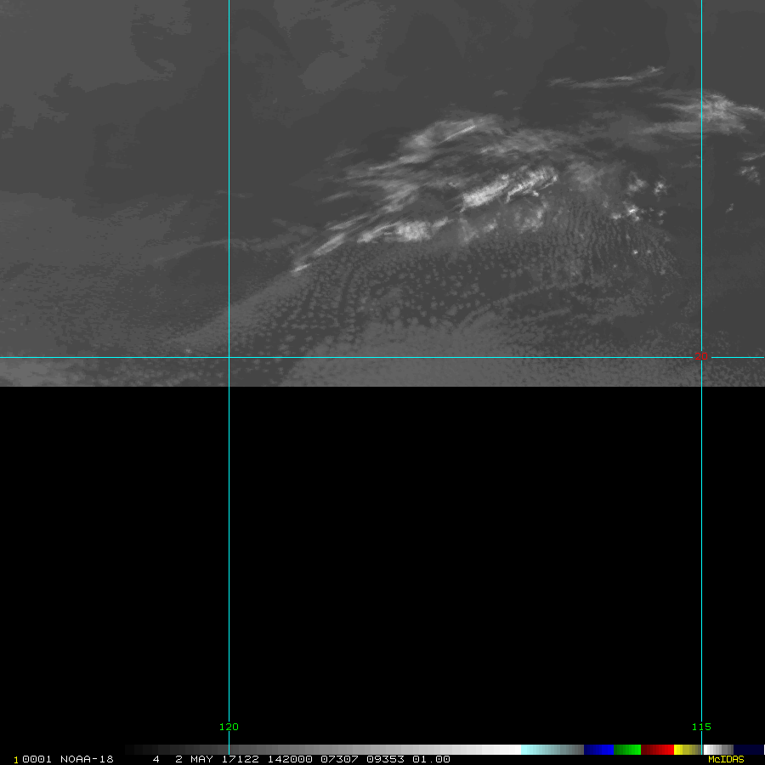This screenshot has height=765, width=765.
Task: Click the 142000 time value
Action: 290,759
